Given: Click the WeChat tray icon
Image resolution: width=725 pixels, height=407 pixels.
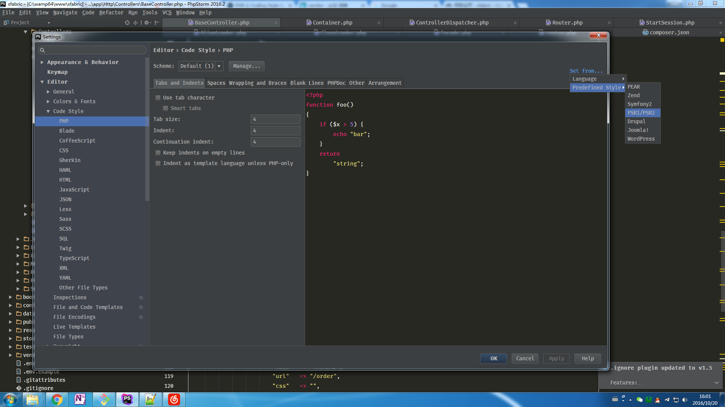Looking at the screenshot, I should 639,400.
